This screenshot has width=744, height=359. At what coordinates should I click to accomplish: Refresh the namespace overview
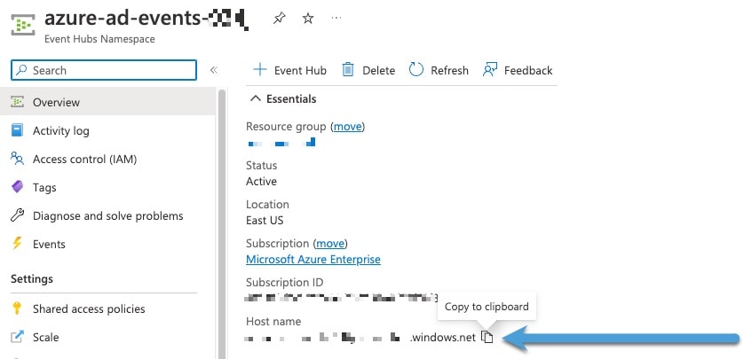click(439, 70)
